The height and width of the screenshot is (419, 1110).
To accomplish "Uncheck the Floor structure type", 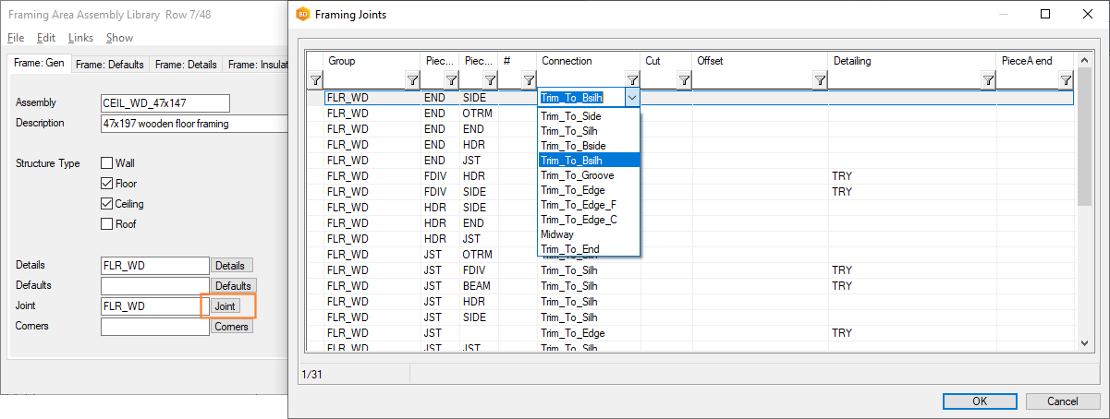I will [x=106, y=184].
